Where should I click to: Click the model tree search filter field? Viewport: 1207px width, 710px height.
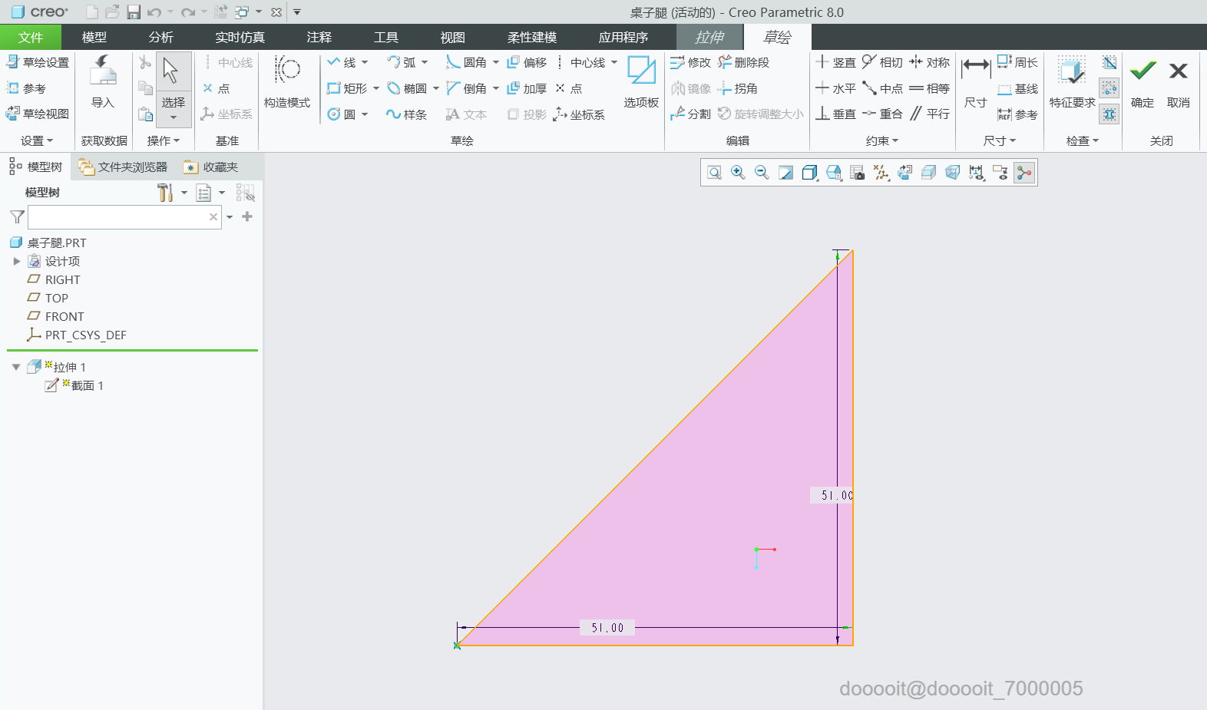click(x=117, y=217)
